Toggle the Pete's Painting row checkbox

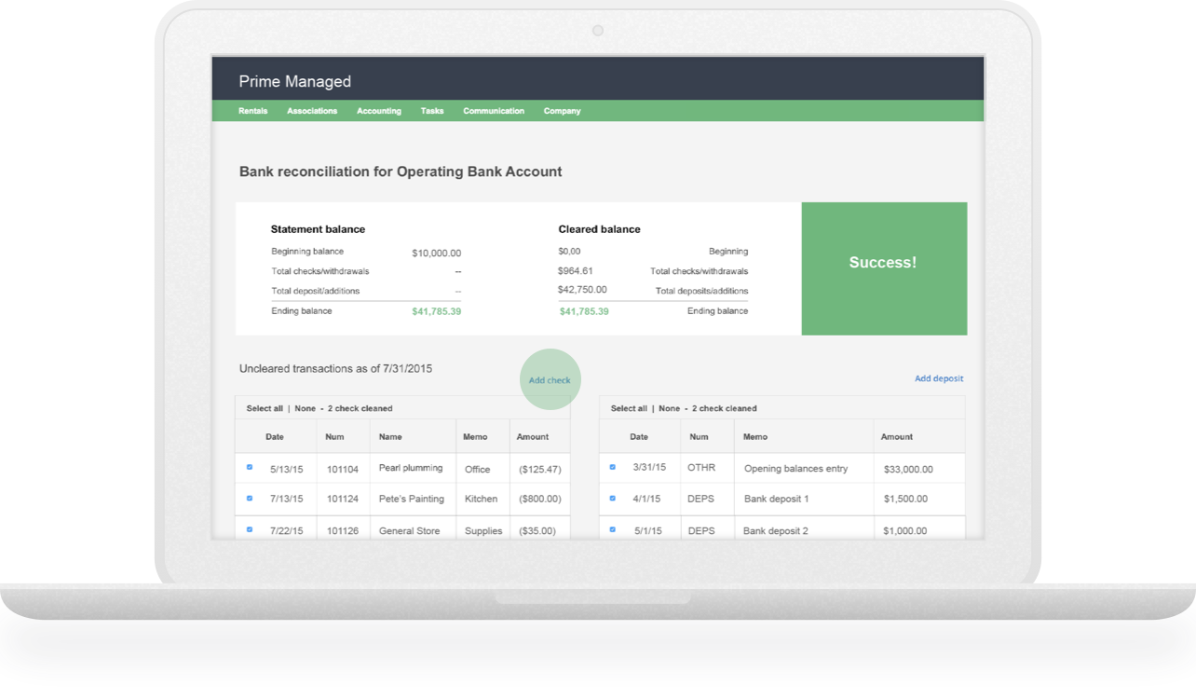click(250, 498)
